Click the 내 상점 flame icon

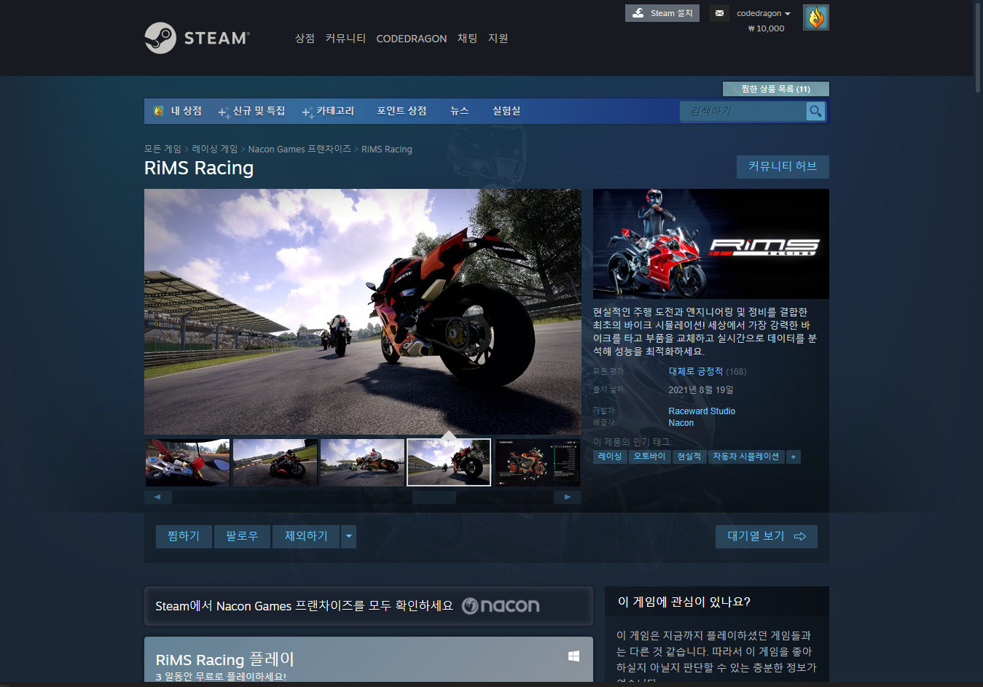158,111
